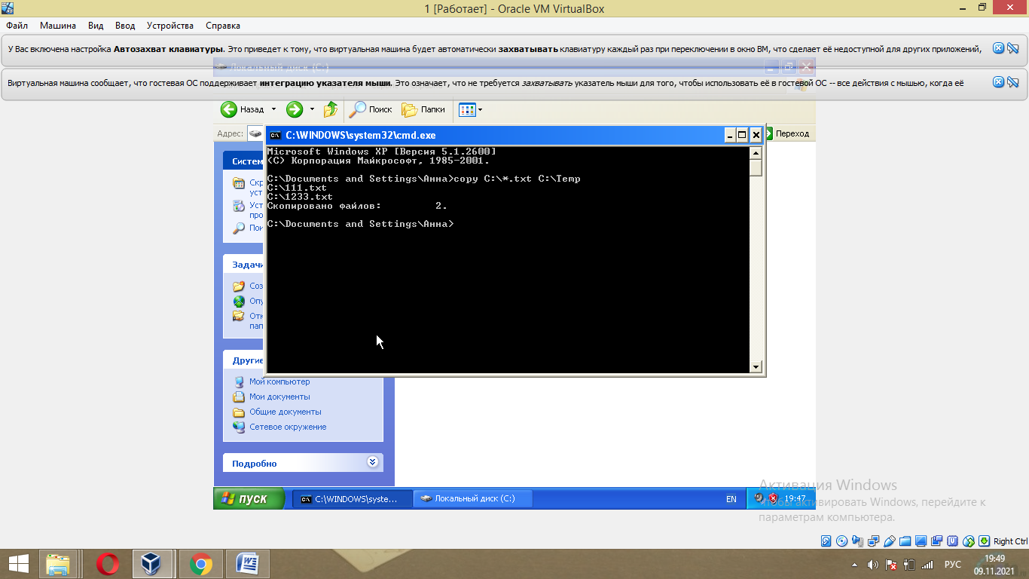Click the Action Center flag tray icon
The image size is (1029, 579).
pos(891,565)
